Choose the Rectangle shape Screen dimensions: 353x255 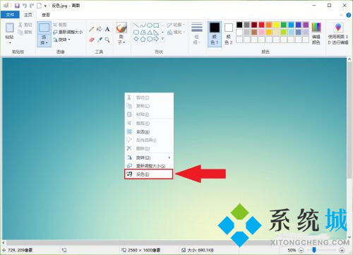(x=156, y=25)
